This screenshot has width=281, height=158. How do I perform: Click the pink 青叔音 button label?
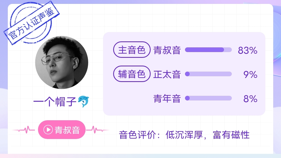67,130
